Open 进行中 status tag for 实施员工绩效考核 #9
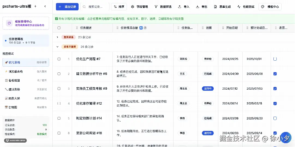Screen dimensions: 295x147 pyautogui.click(x=208, y=89)
